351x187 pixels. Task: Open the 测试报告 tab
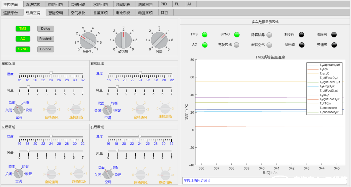[146, 4]
